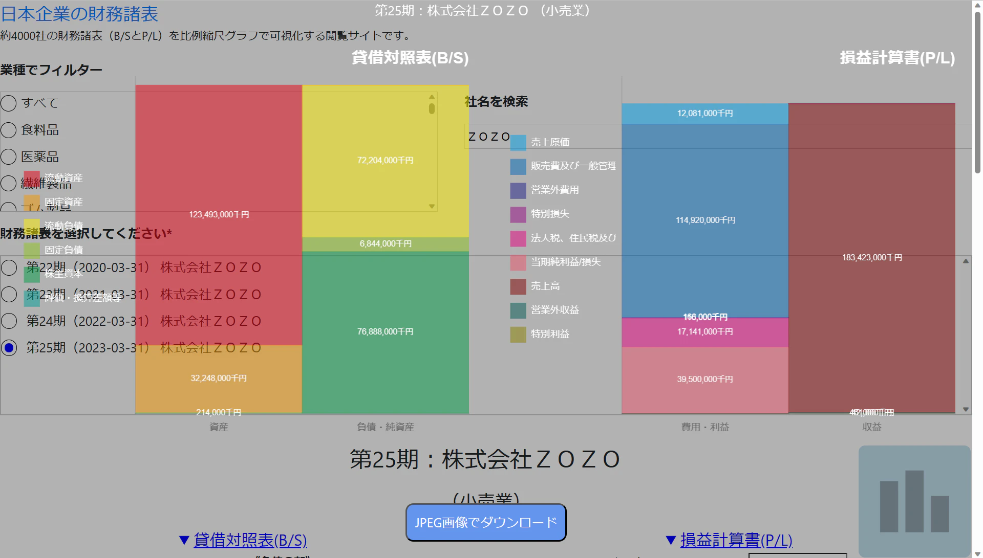Click the 当期純利益/損失 legend swatch
The image size is (983, 558).
click(x=518, y=262)
